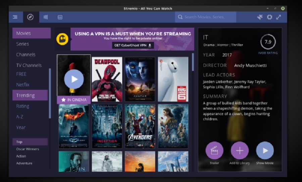
Task: Click the IN CINEMA star badge
Action: tap(74, 100)
